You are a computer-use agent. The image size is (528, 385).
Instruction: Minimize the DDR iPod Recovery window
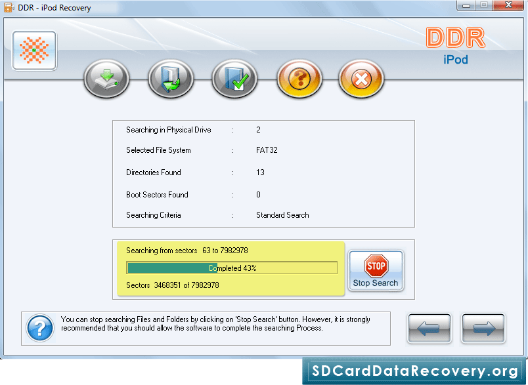[x=466, y=5]
